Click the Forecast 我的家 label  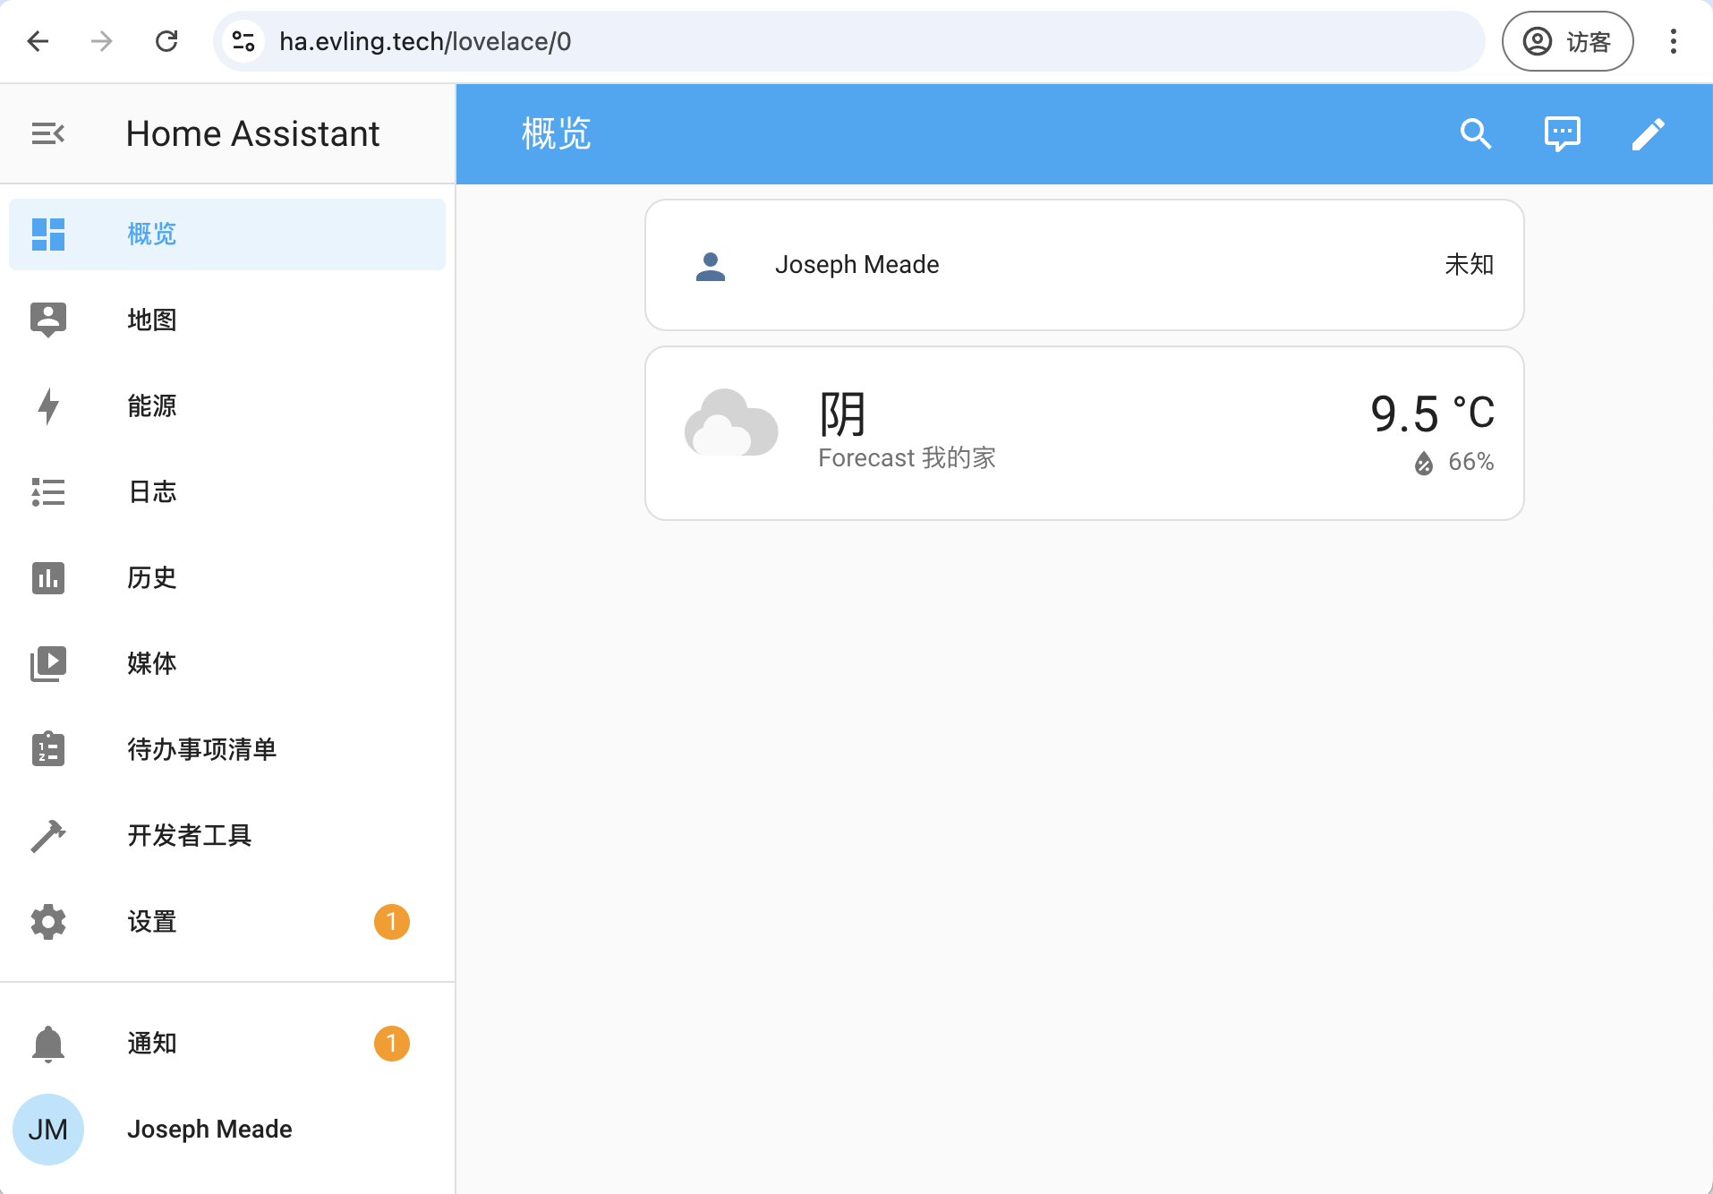[x=907, y=458]
